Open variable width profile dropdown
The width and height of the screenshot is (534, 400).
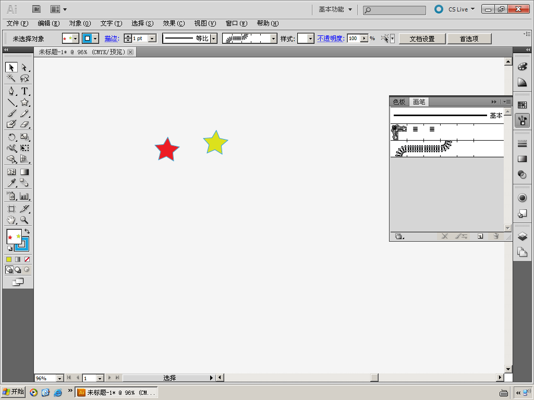tap(214, 39)
